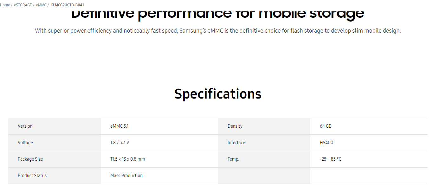Screen dimensions: 440x186
Task: Click the Voltage label cell
Action: (55, 143)
